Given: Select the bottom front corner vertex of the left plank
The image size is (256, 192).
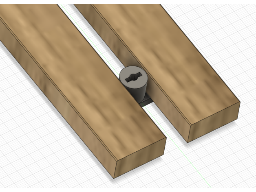Looking at the screenshot, I should (115, 178).
